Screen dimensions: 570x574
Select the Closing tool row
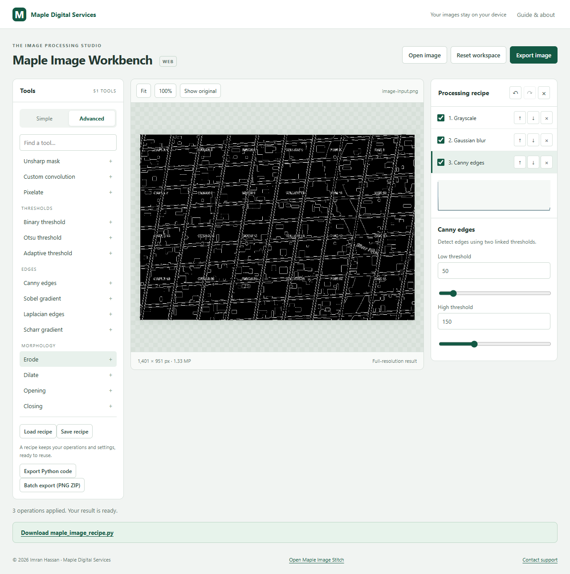[68, 406]
